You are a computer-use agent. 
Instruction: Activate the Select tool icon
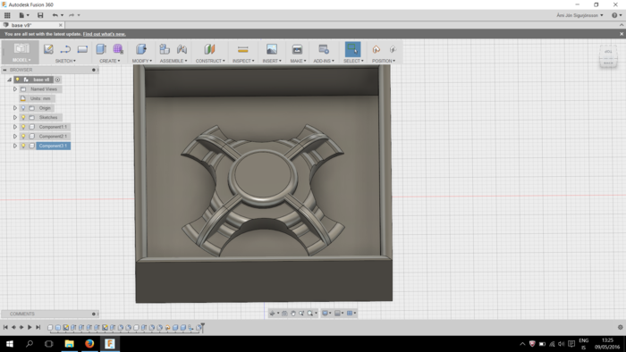pyautogui.click(x=352, y=49)
